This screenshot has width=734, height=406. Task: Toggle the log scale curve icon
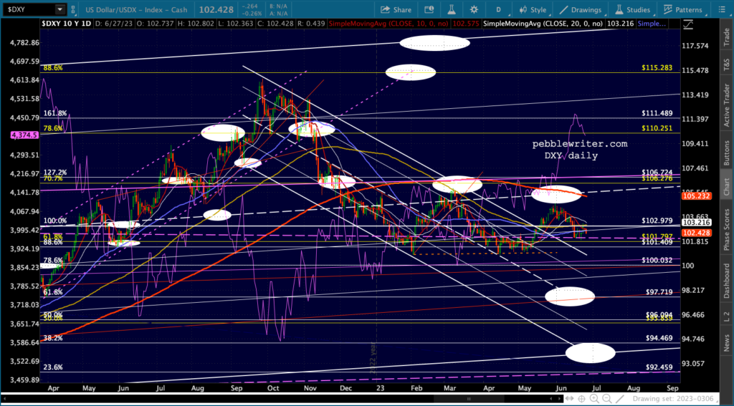coord(687,24)
